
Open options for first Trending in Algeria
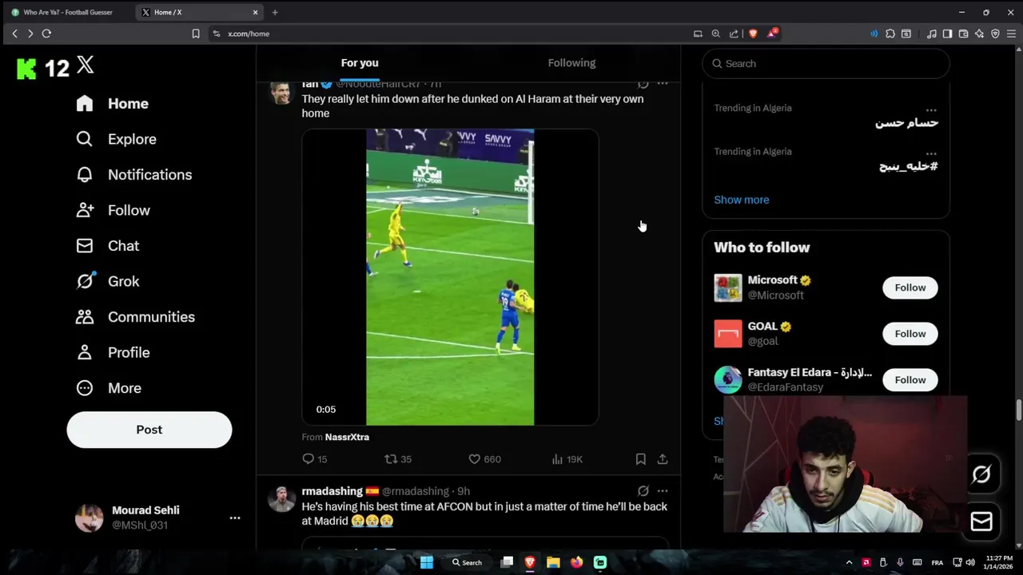931,110
